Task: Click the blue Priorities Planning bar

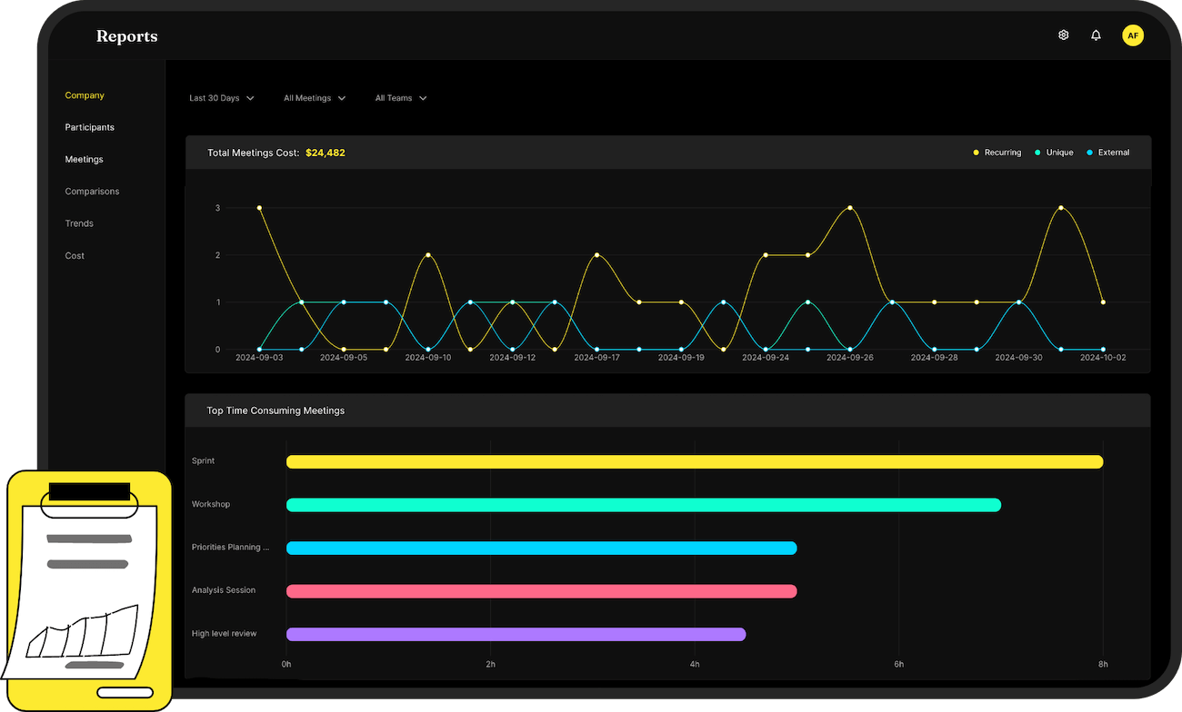Action: (x=542, y=548)
